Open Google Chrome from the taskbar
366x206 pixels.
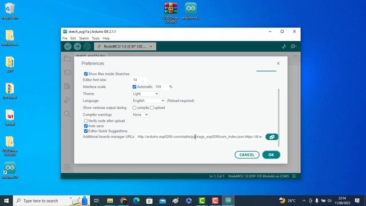tap(124, 201)
